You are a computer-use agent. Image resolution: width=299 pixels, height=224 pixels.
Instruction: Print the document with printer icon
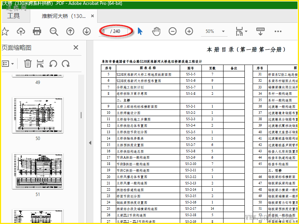(37, 31)
